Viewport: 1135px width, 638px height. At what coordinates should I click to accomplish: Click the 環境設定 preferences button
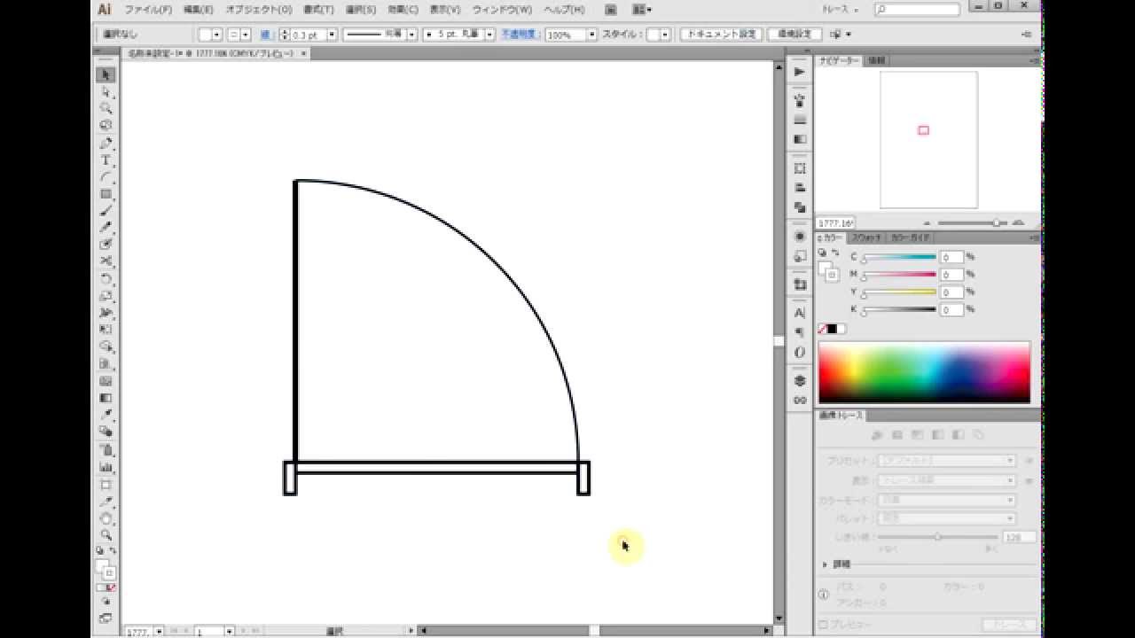tap(794, 35)
